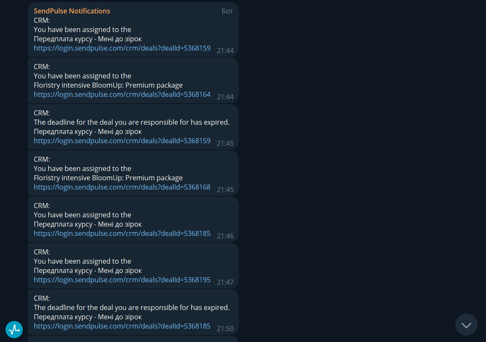This screenshot has height=342, width=486.
Task: Open deal 5368185 link in 21:50 deadline-expired message
Action: point(122,326)
